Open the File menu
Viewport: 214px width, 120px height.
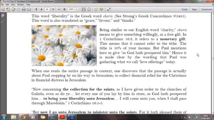2,5
